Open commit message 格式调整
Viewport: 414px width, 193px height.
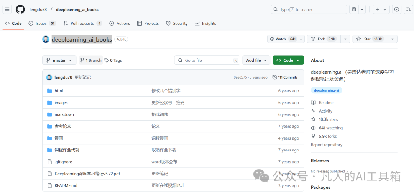click(x=160, y=114)
